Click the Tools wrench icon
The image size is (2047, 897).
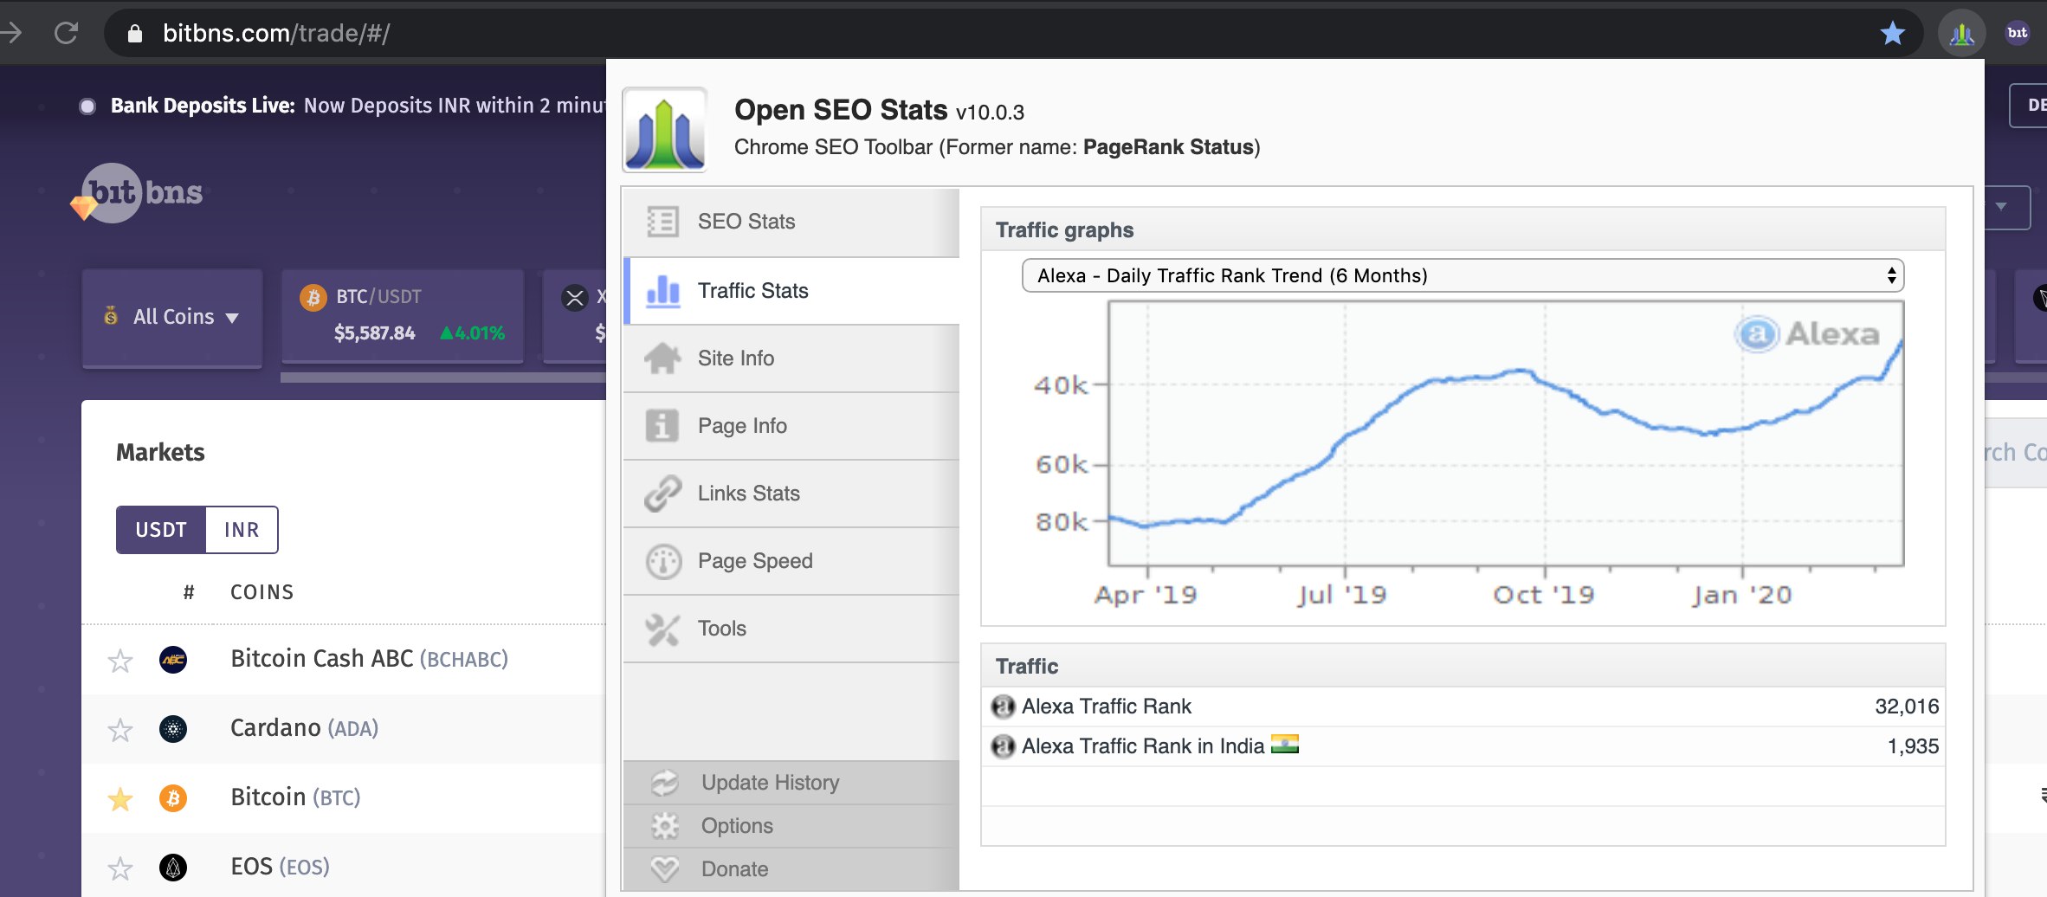[662, 629]
